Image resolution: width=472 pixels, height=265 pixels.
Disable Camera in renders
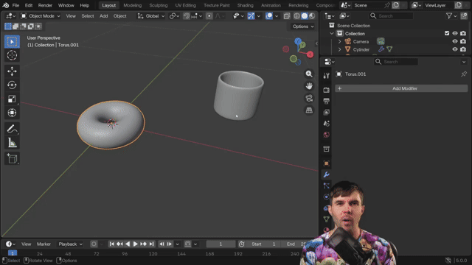pyautogui.click(x=463, y=41)
